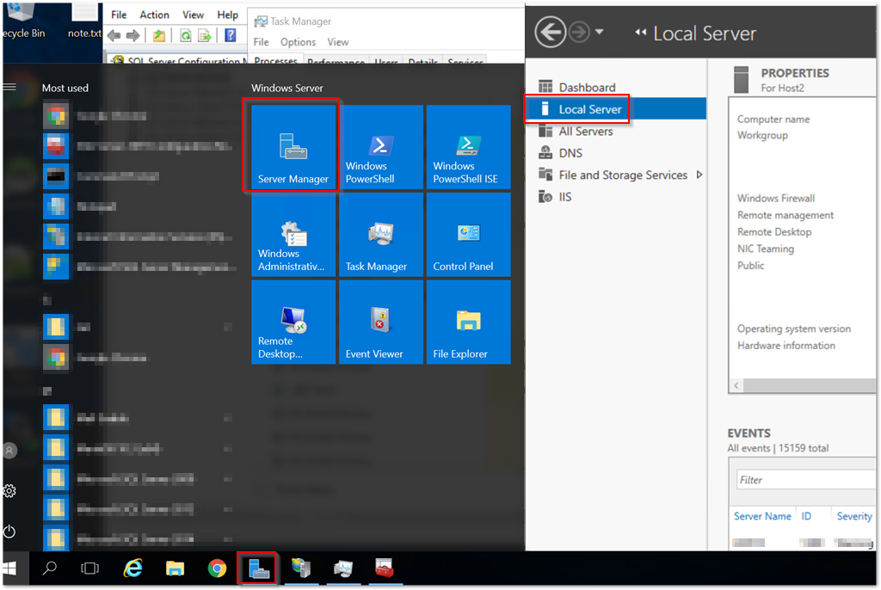Click the Start menu power button

coord(10,531)
